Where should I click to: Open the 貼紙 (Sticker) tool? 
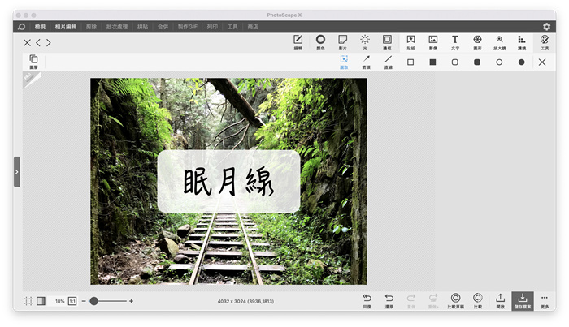click(410, 41)
